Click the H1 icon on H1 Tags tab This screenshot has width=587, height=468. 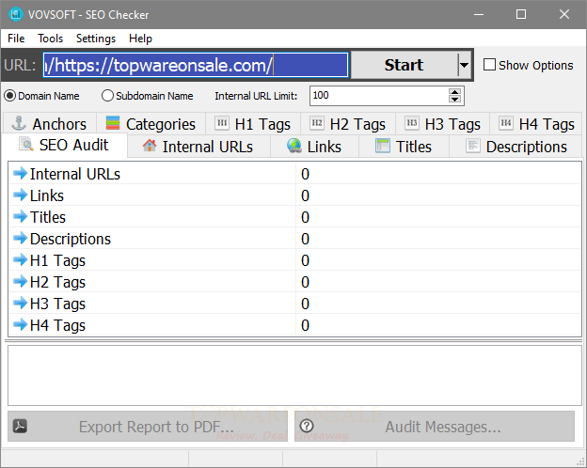coord(222,123)
